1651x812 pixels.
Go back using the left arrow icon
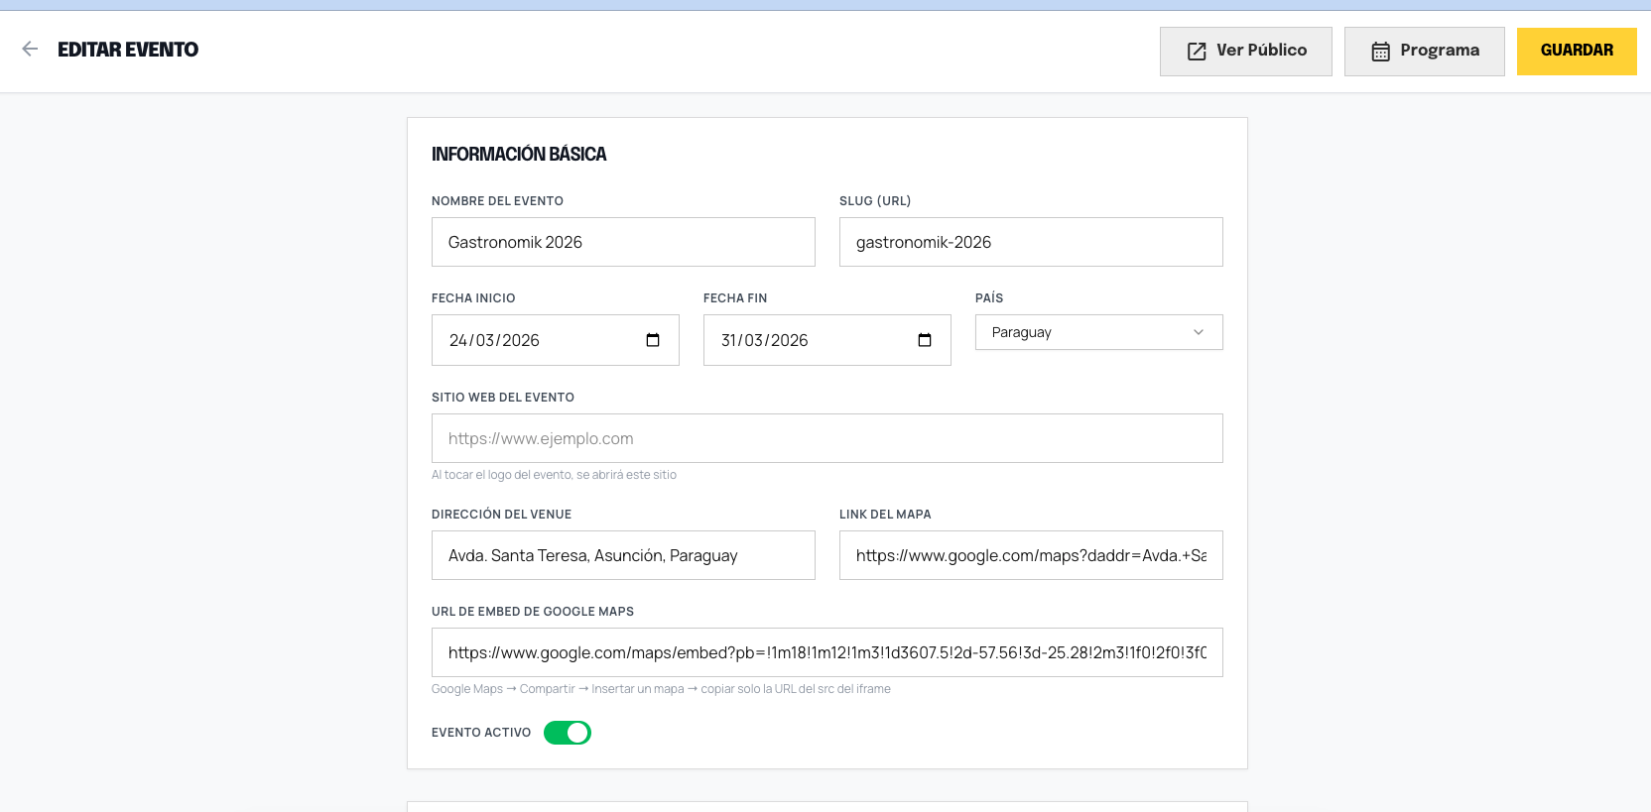click(x=30, y=49)
